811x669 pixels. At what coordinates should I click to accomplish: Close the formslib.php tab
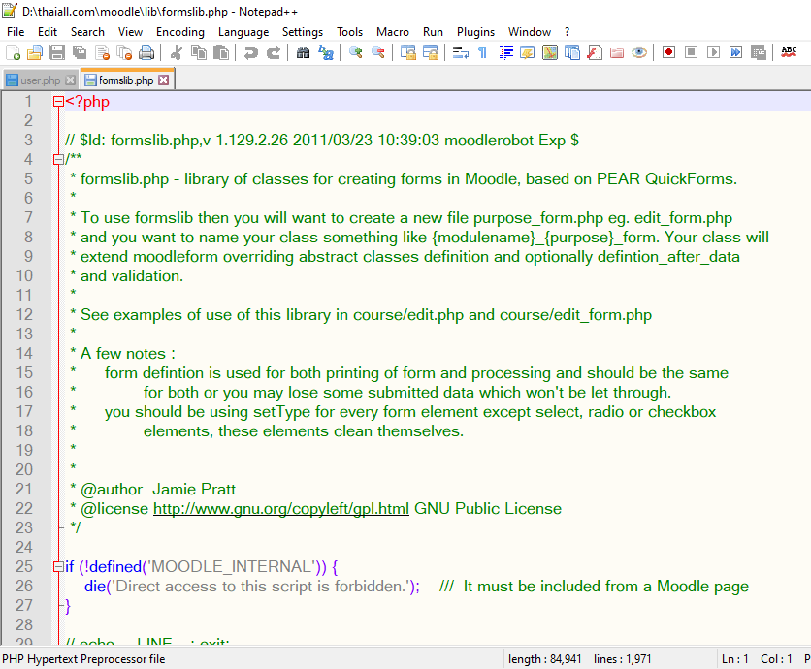click(x=164, y=80)
